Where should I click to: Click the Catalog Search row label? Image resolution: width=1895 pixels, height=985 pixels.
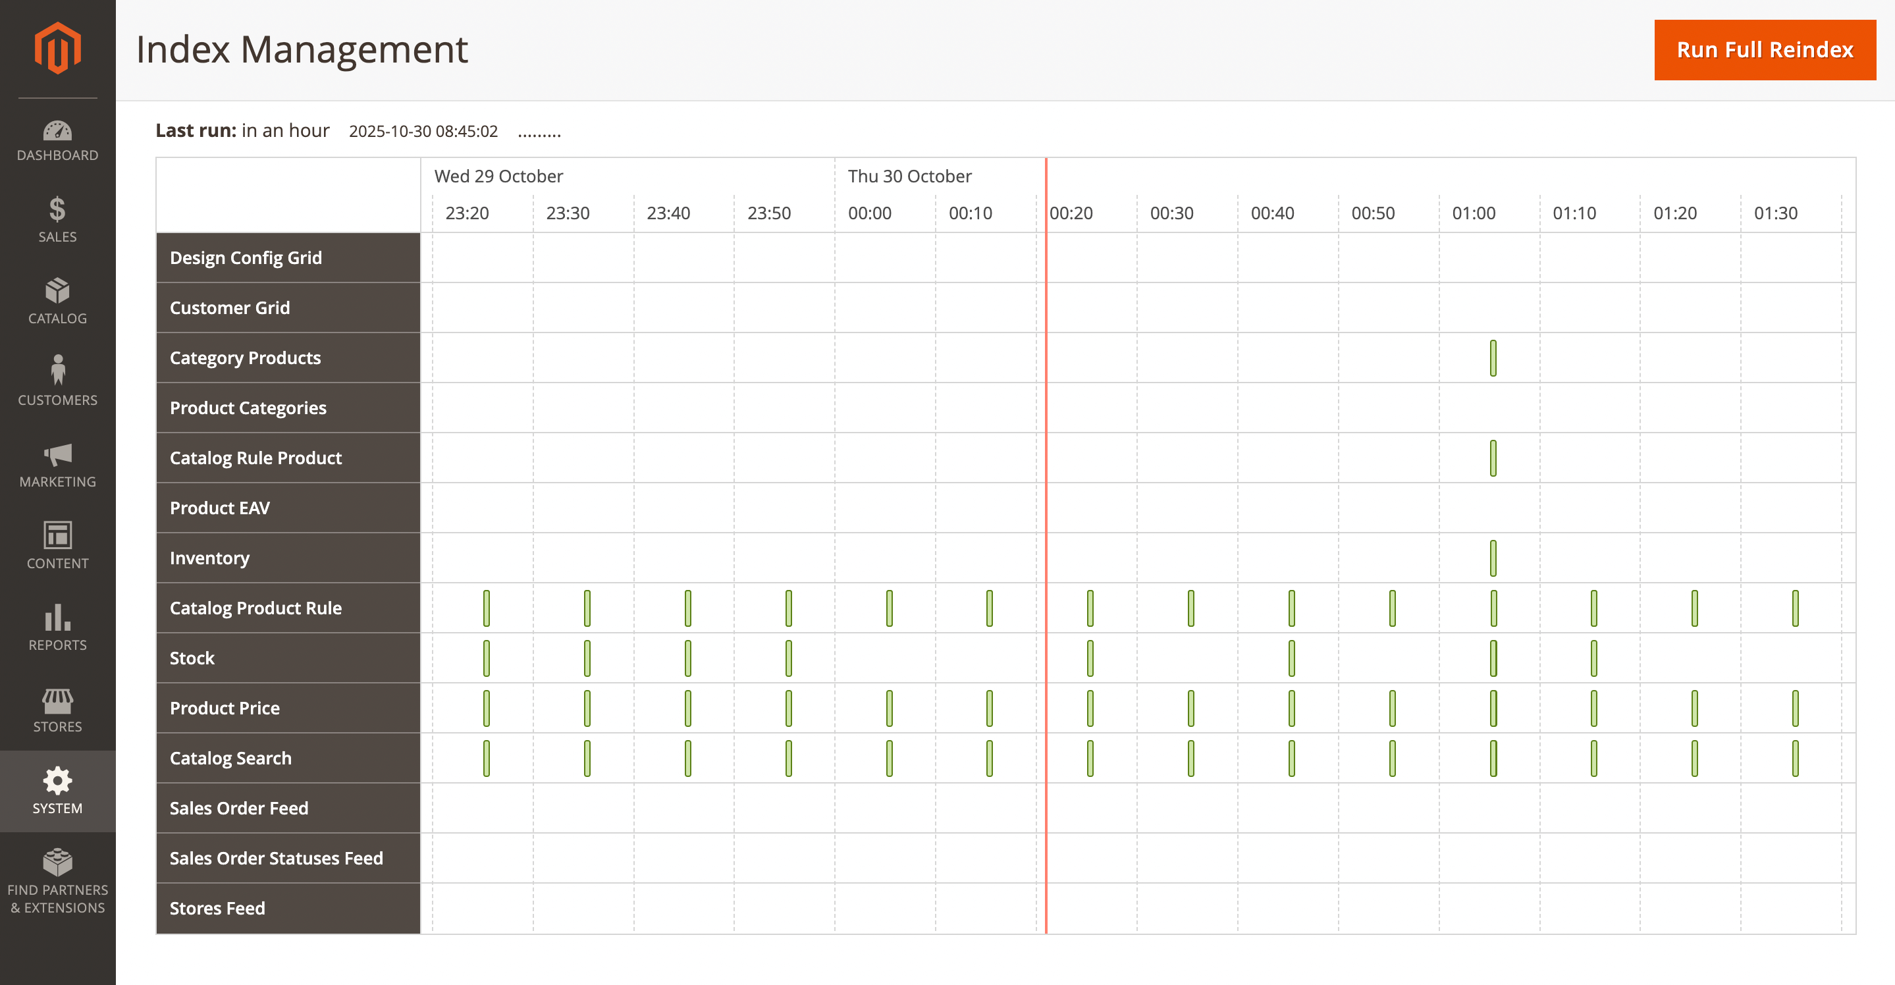(x=230, y=758)
